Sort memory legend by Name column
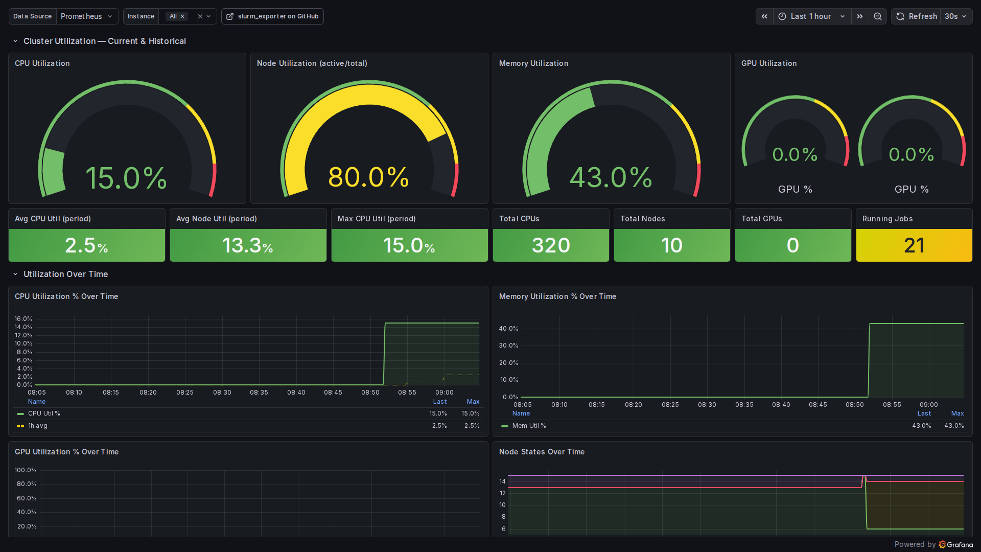 pos(521,413)
